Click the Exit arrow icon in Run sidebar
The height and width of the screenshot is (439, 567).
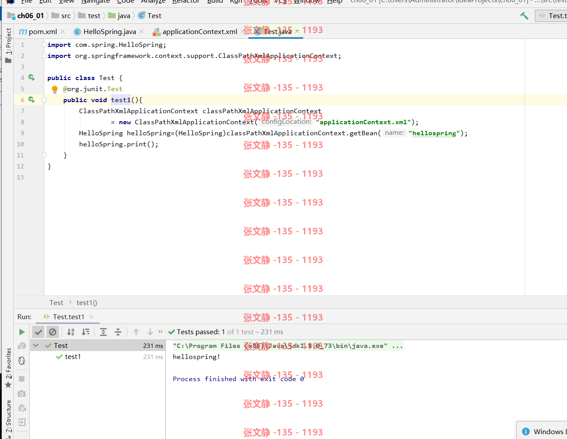22,422
